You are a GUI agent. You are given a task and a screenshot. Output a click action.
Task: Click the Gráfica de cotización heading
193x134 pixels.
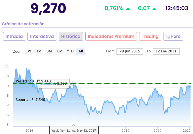point(23,24)
